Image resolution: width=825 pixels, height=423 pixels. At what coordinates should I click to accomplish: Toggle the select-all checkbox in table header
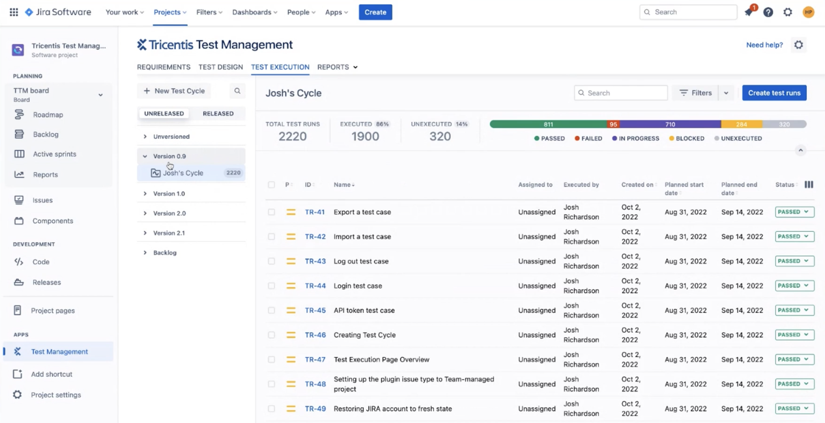[x=271, y=184]
